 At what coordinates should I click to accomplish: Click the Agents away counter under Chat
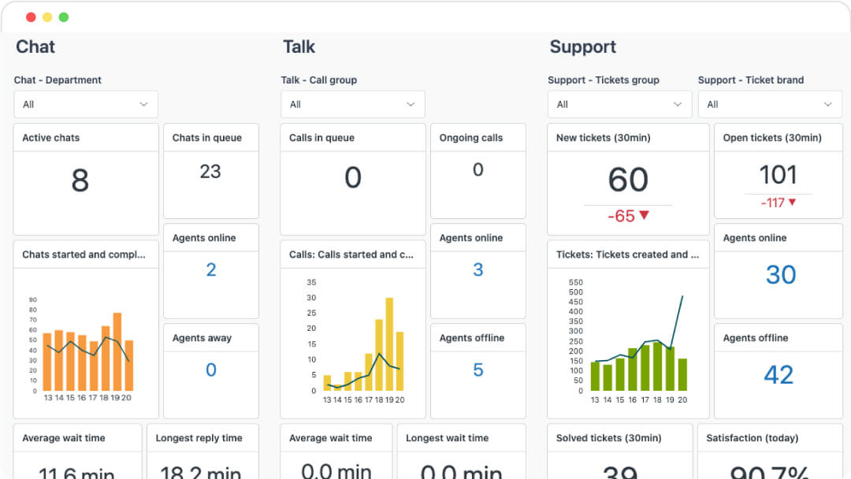click(x=210, y=369)
